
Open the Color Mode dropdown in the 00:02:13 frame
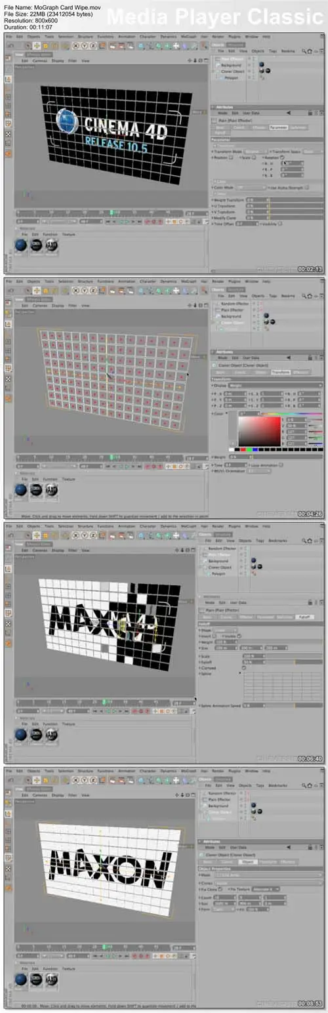click(x=251, y=188)
